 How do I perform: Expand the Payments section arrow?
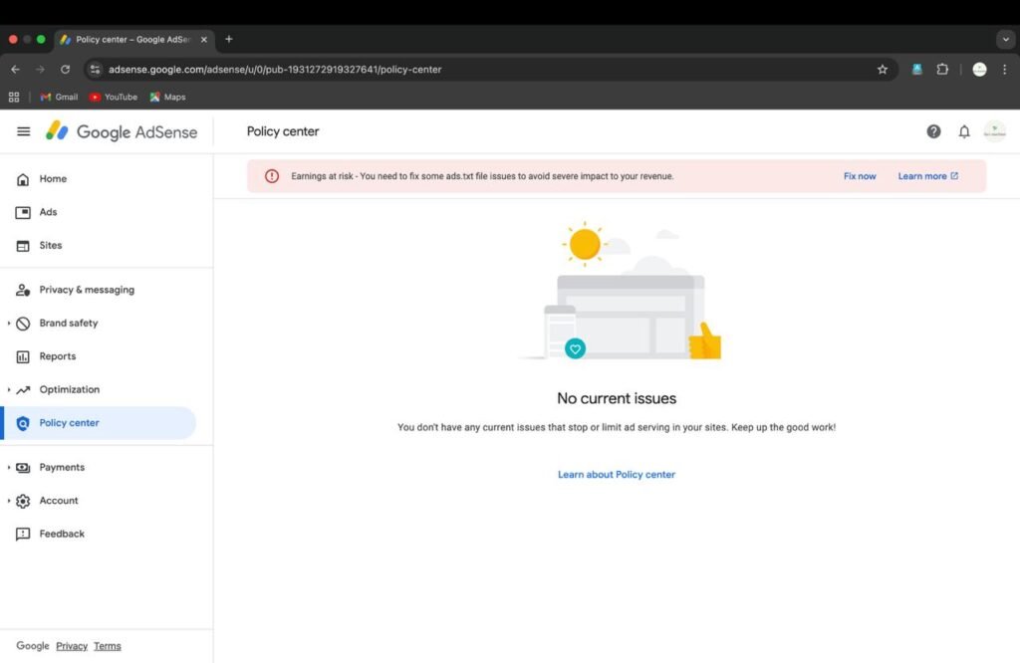tap(8, 467)
